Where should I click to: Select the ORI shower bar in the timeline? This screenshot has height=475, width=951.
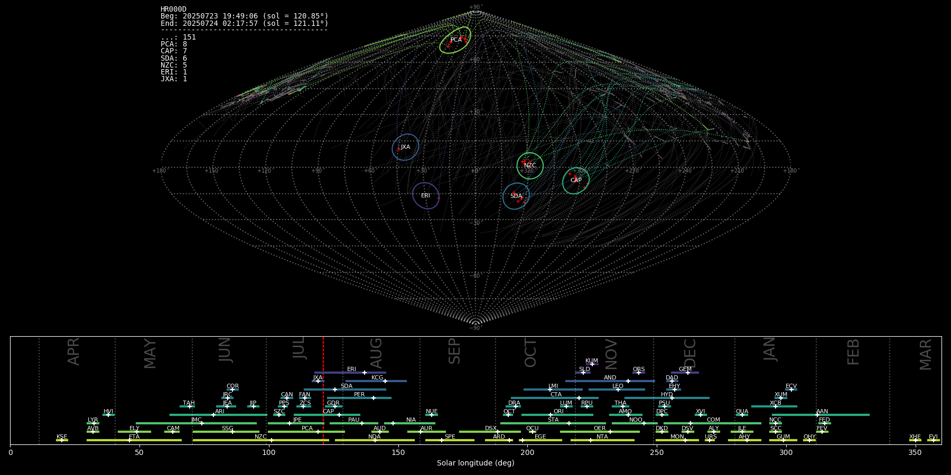pos(557,415)
